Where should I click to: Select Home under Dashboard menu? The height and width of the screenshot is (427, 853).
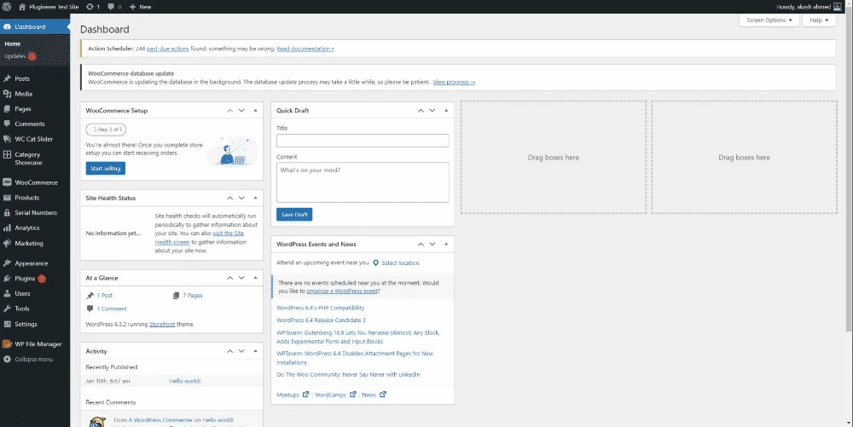(x=13, y=44)
